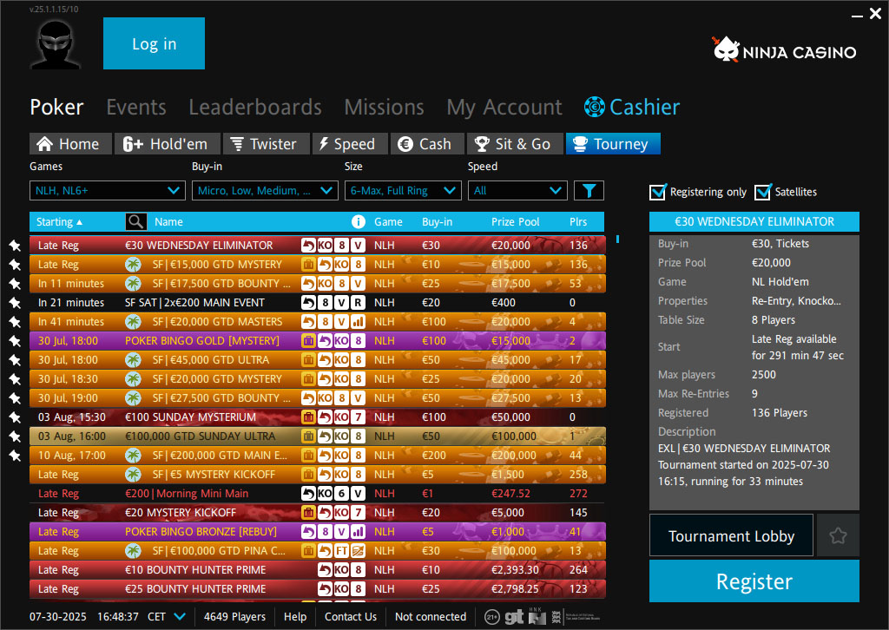
Task: Click the star pin for €100,000 GTD SUNDAY ULTRA
Action: pyautogui.click(x=15, y=436)
